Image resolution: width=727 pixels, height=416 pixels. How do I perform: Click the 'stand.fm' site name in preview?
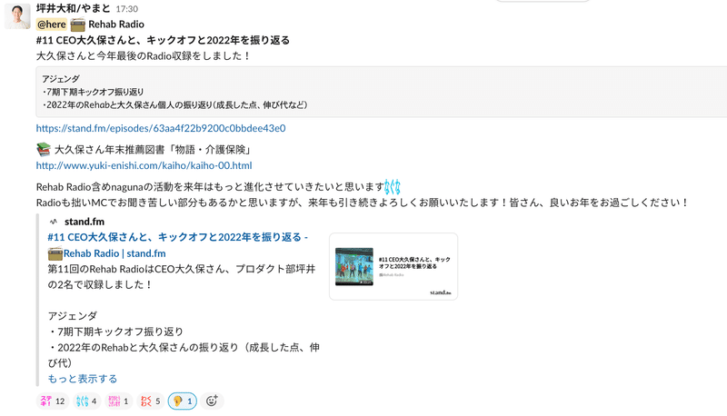tap(85, 222)
